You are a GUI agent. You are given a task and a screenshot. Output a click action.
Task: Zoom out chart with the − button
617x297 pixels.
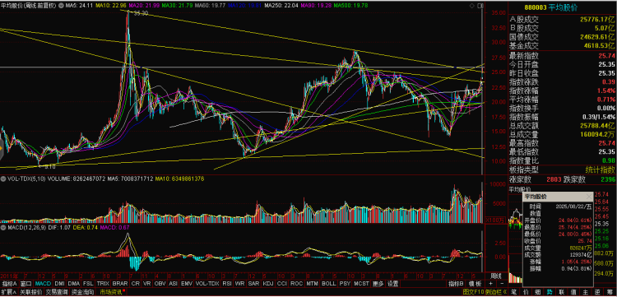pyautogui.click(x=502, y=284)
